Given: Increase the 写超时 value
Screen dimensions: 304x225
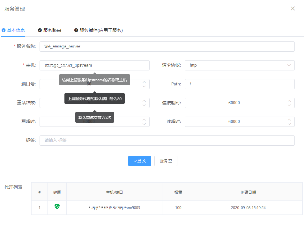Looking at the screenshot, I should click(x=144, y=120).
